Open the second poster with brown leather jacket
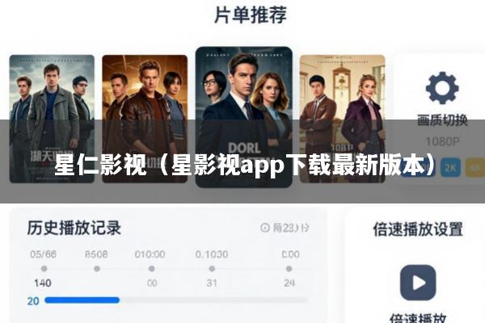This screenshot has height=323, width=485. point(145,119)
